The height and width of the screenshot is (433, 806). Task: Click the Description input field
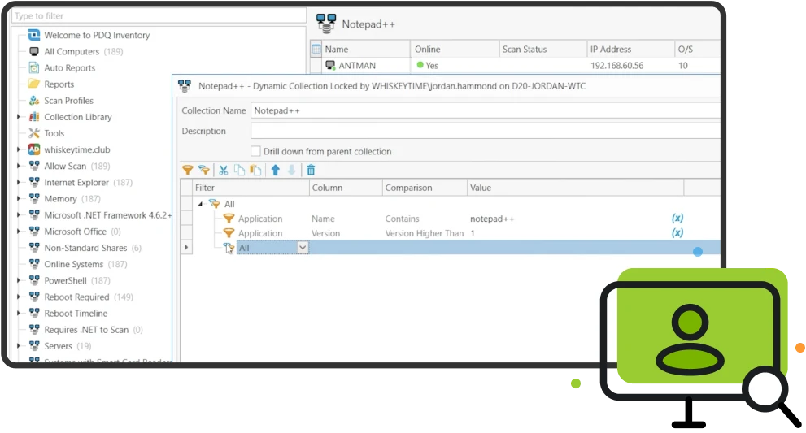[486, 131]
